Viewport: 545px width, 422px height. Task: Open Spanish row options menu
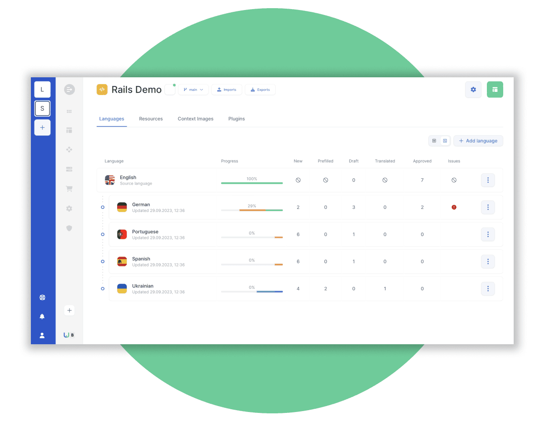(488, 261)
